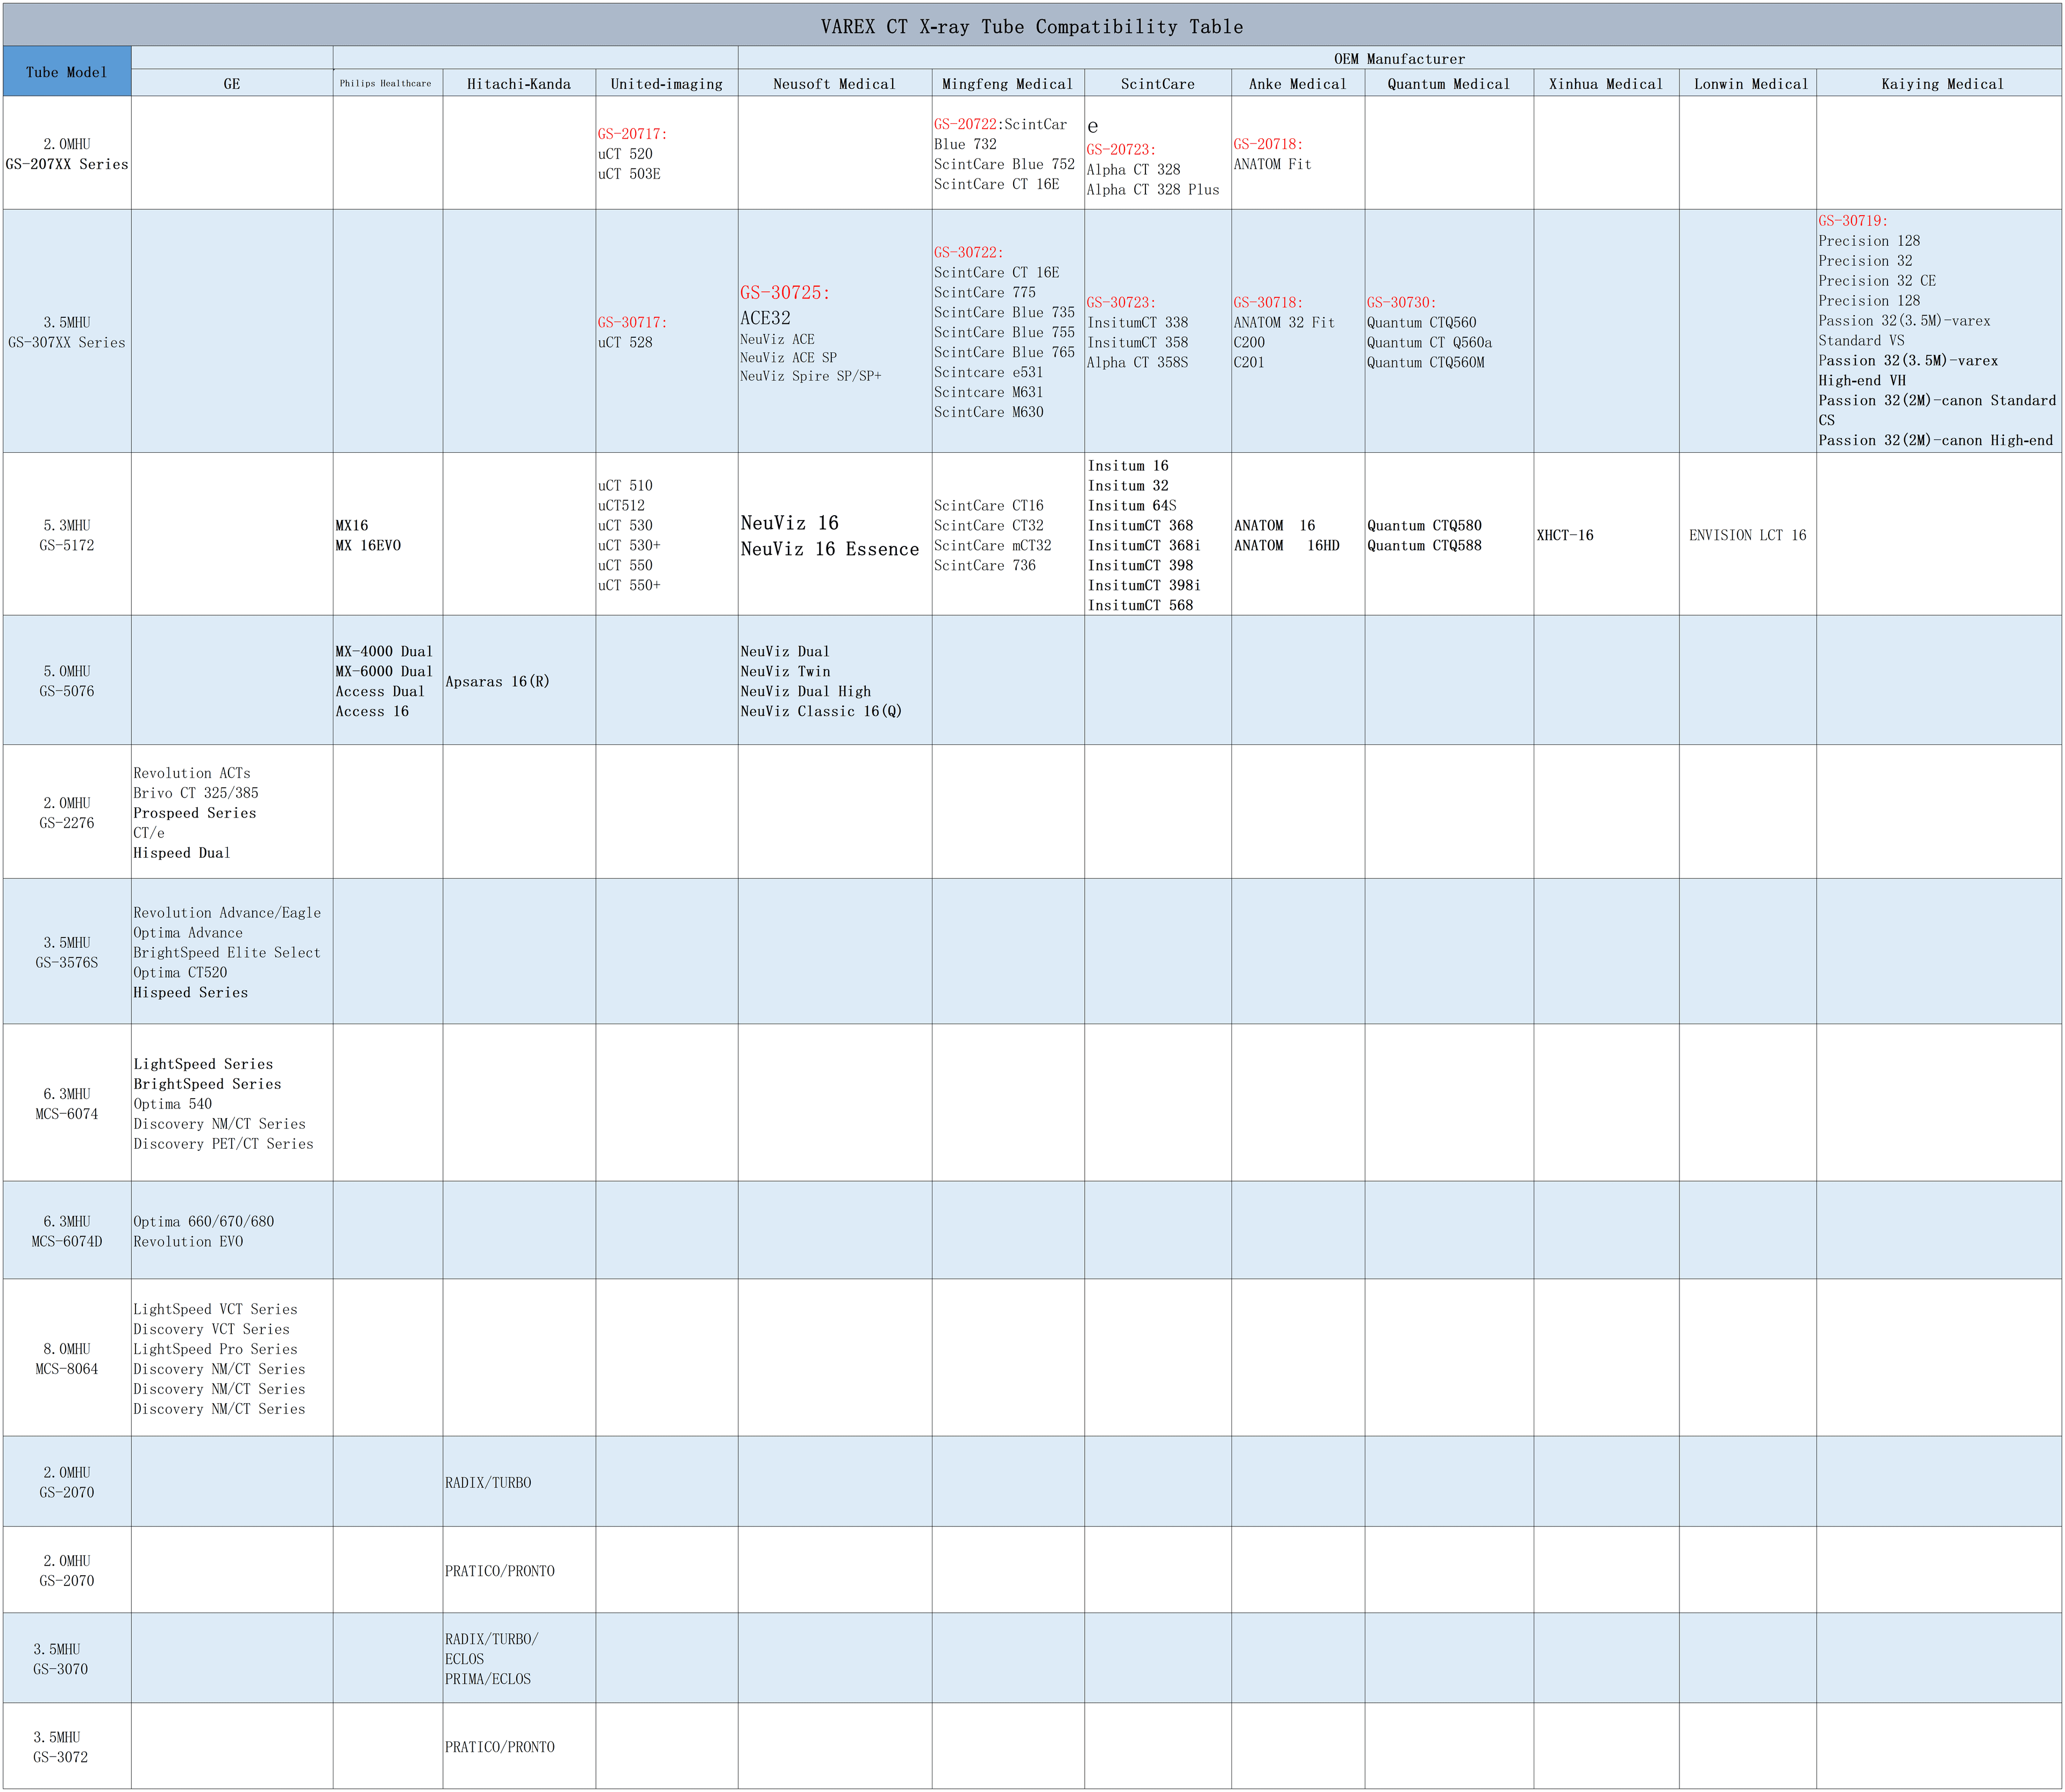Select the "Scintcare e531" entry
Viewport: 2065px width, 1792px height.
pyautogui.click(x=988, y=372)
